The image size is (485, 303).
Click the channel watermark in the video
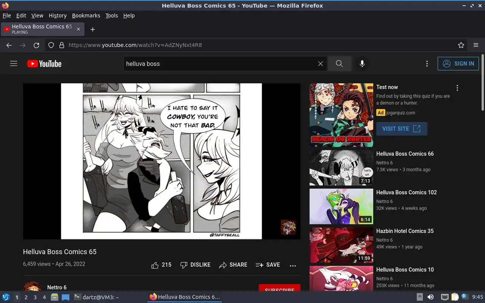click(x=288, y=227)
